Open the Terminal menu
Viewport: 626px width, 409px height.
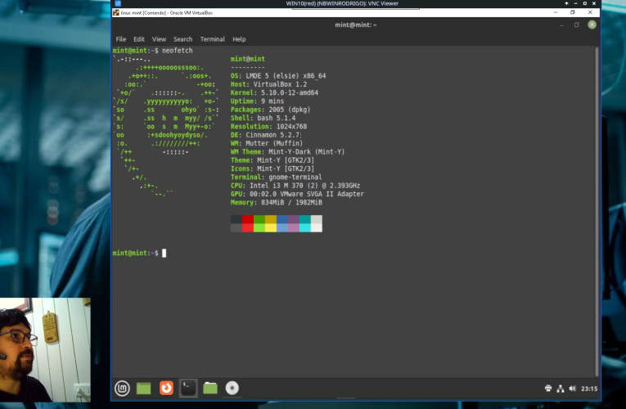click(213, 39)
